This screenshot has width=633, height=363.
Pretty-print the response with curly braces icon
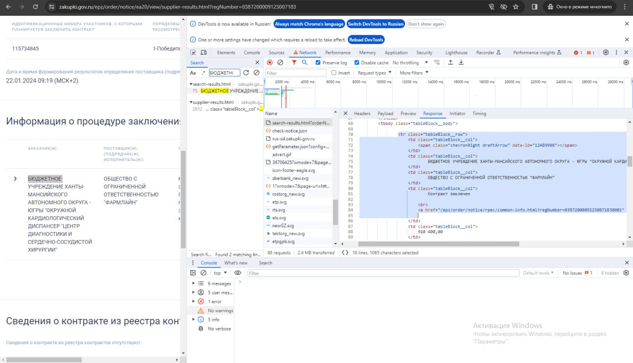(345, 252)
